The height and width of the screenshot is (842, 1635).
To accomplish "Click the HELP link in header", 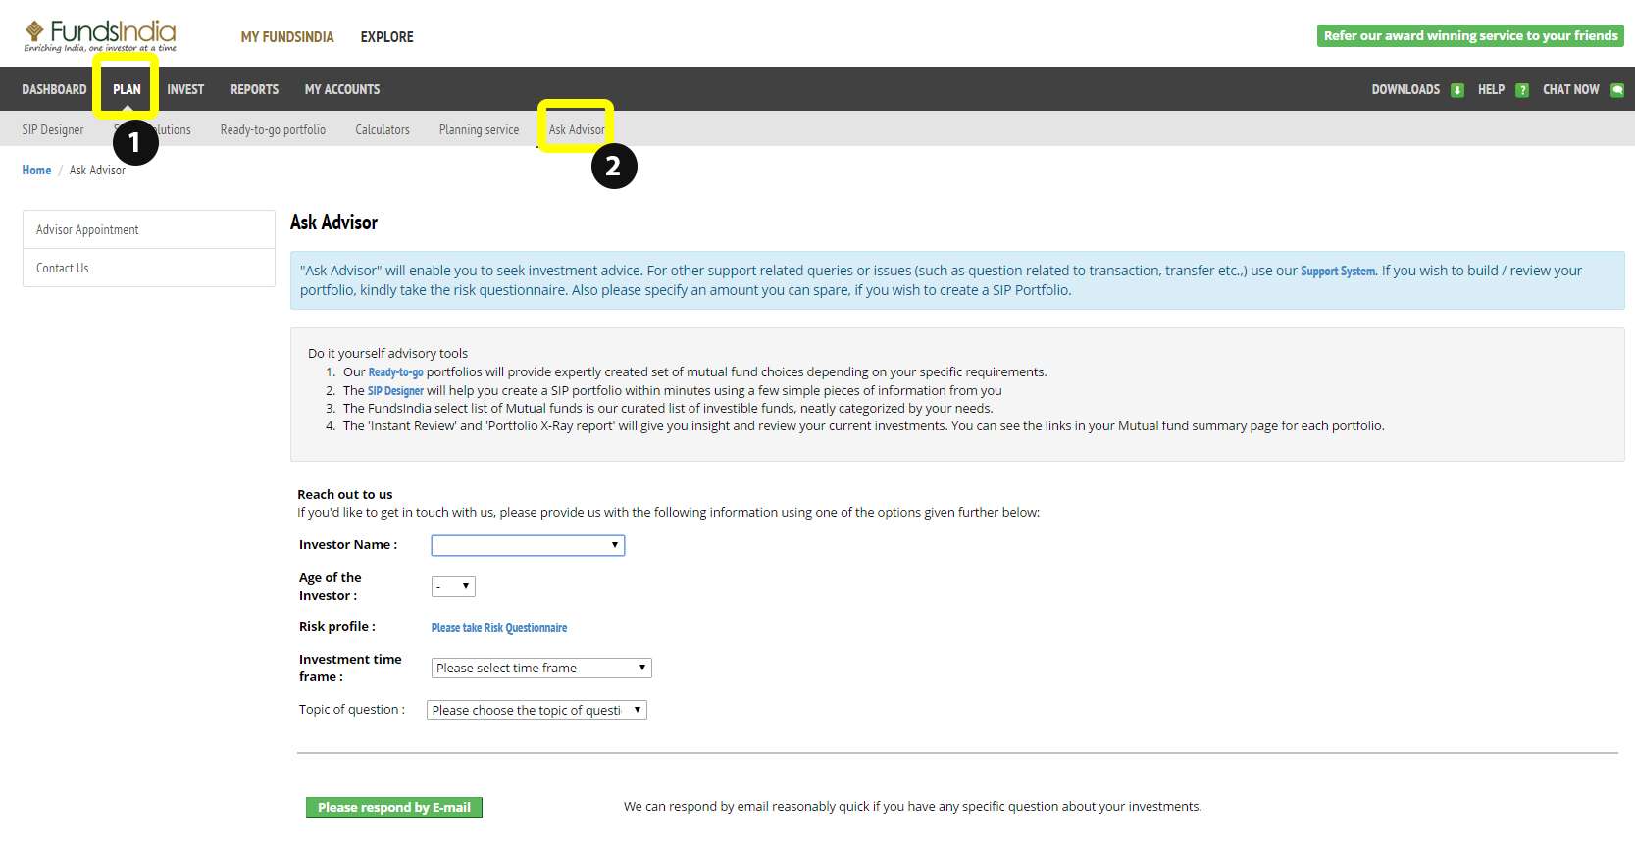I will point(1491,89).
